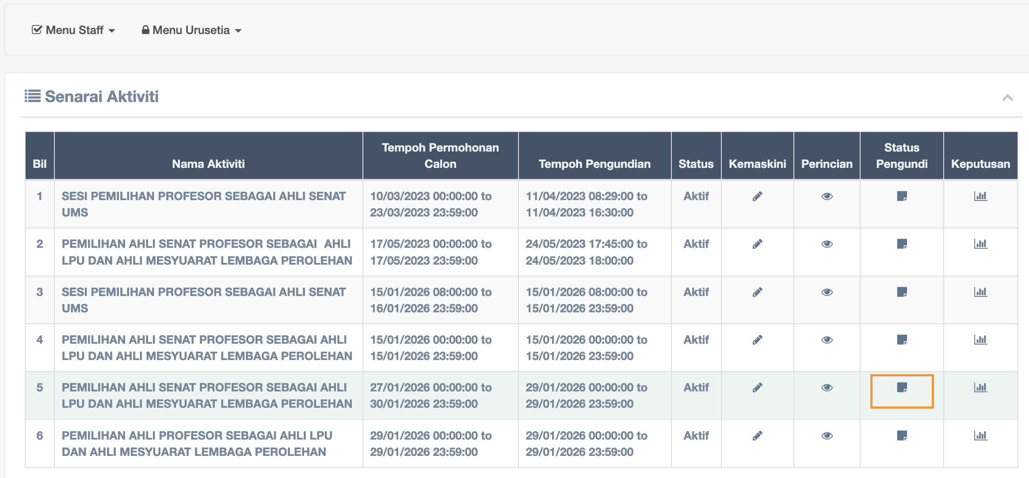Viewport: 1029px width, 478px height.
Task: Open Status Pengundi note icon in row 2
Action: [x=902, y=244]
